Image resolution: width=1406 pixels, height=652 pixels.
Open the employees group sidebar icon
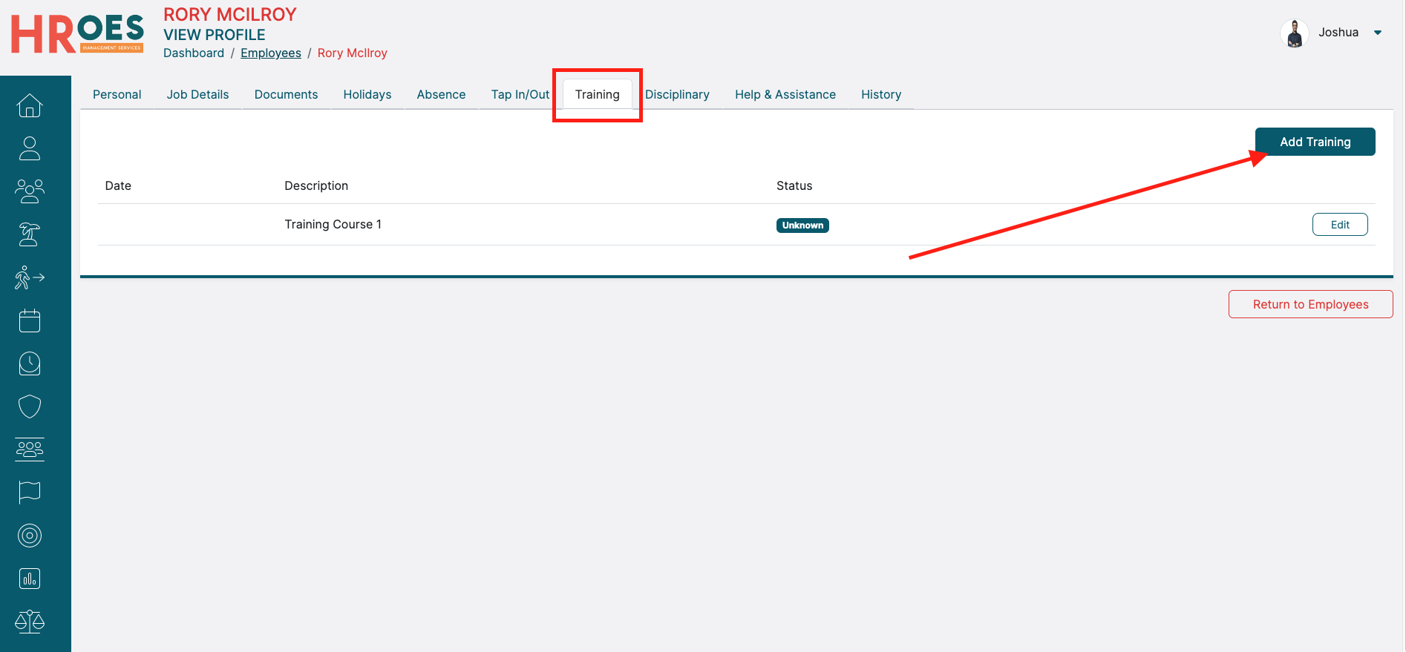coord(30,191)
